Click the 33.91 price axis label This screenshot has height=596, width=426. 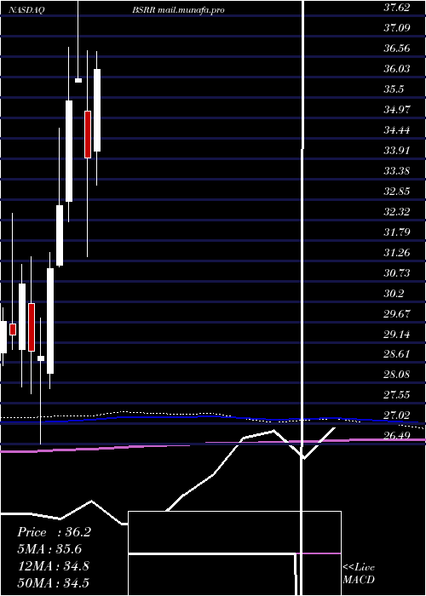397,150
